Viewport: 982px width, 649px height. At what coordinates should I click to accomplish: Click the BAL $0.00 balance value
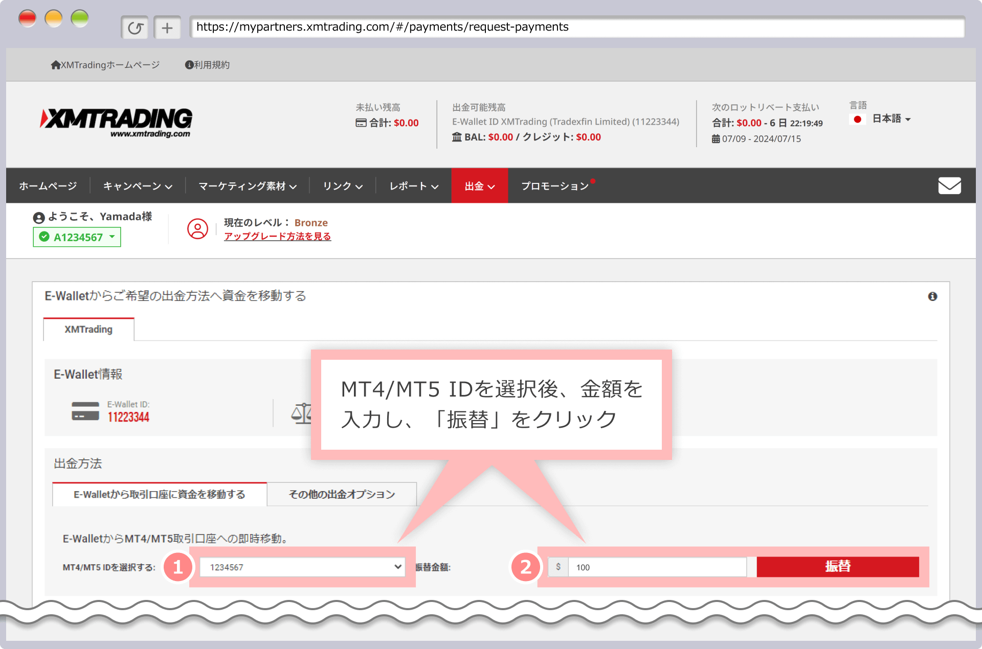(501, 137)
